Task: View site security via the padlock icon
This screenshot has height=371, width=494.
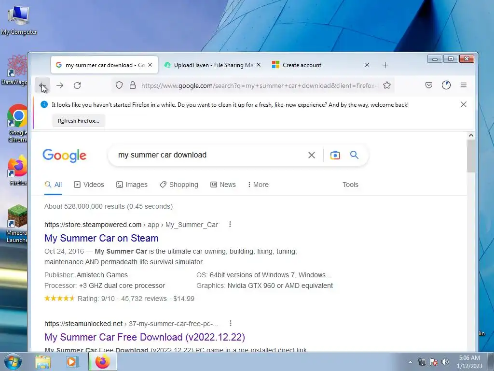Action: click(133, 85)
